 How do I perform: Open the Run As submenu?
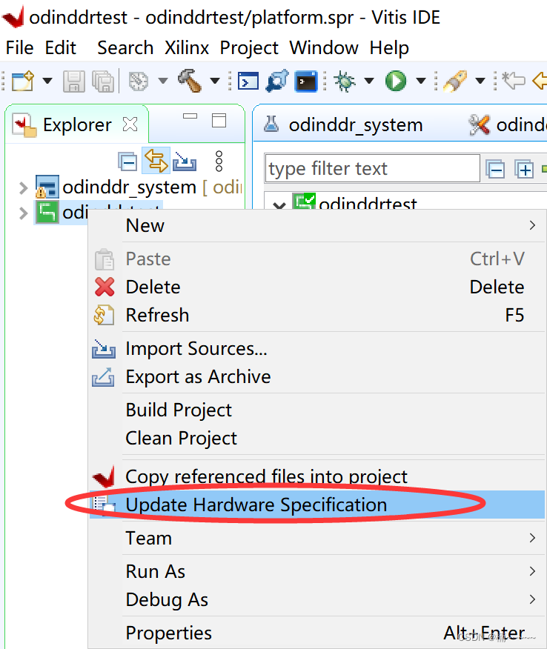coord(316,571)
